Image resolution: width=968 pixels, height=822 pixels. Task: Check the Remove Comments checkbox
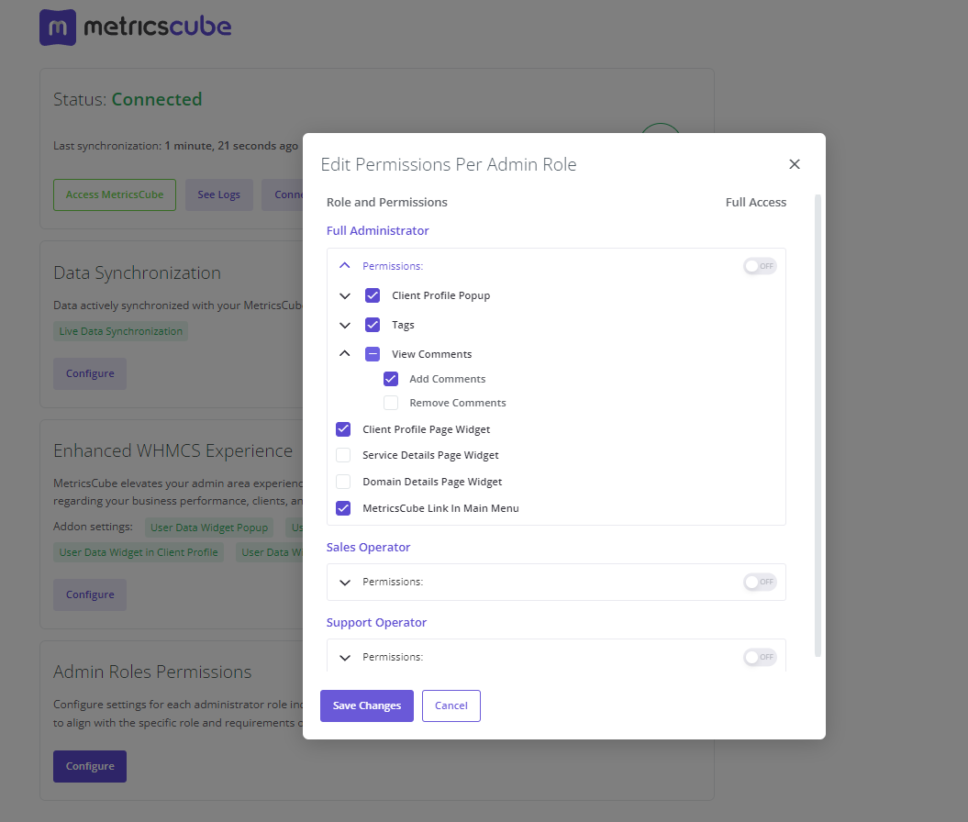pyautogui.click(x=391, y=403)
